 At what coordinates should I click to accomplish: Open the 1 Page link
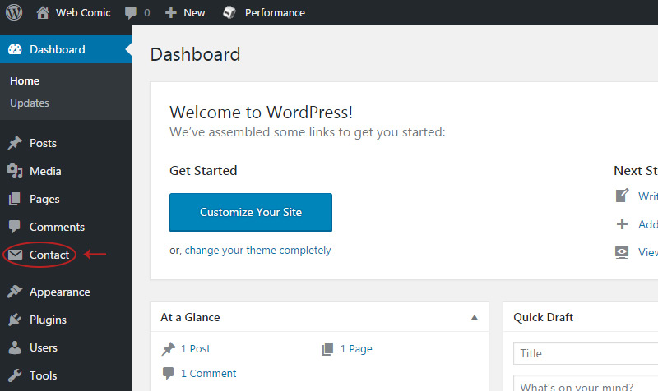tap(356, 348)
